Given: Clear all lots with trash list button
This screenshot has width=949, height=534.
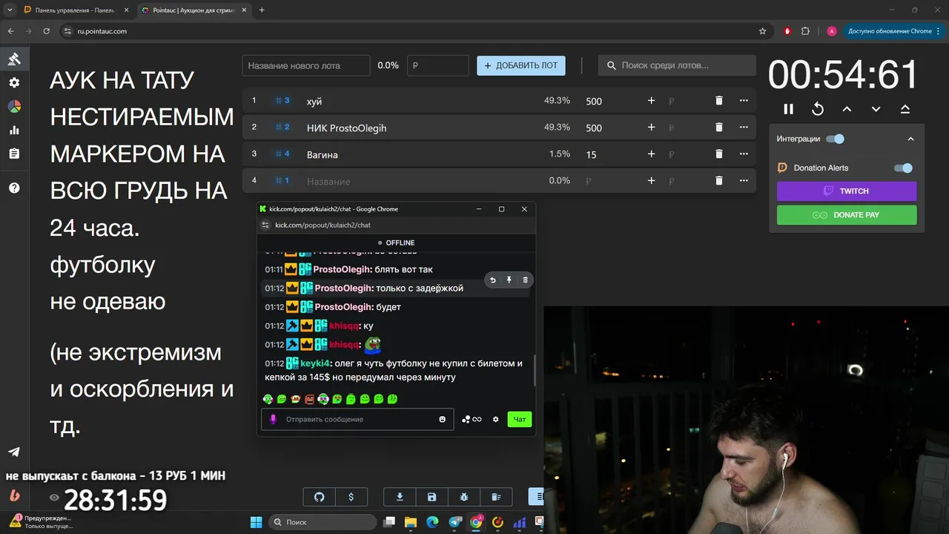Looking at the screenshot, I should click(497, 497).
